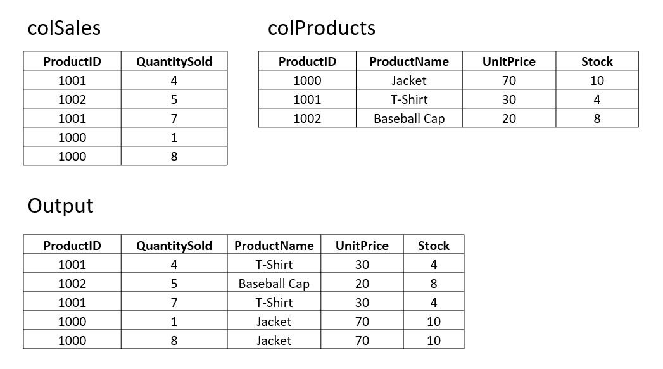Click Stock header in colProducts table
The height and width of the screenshot is (369, 663).
pyautogui.click(x=597, y=61)
